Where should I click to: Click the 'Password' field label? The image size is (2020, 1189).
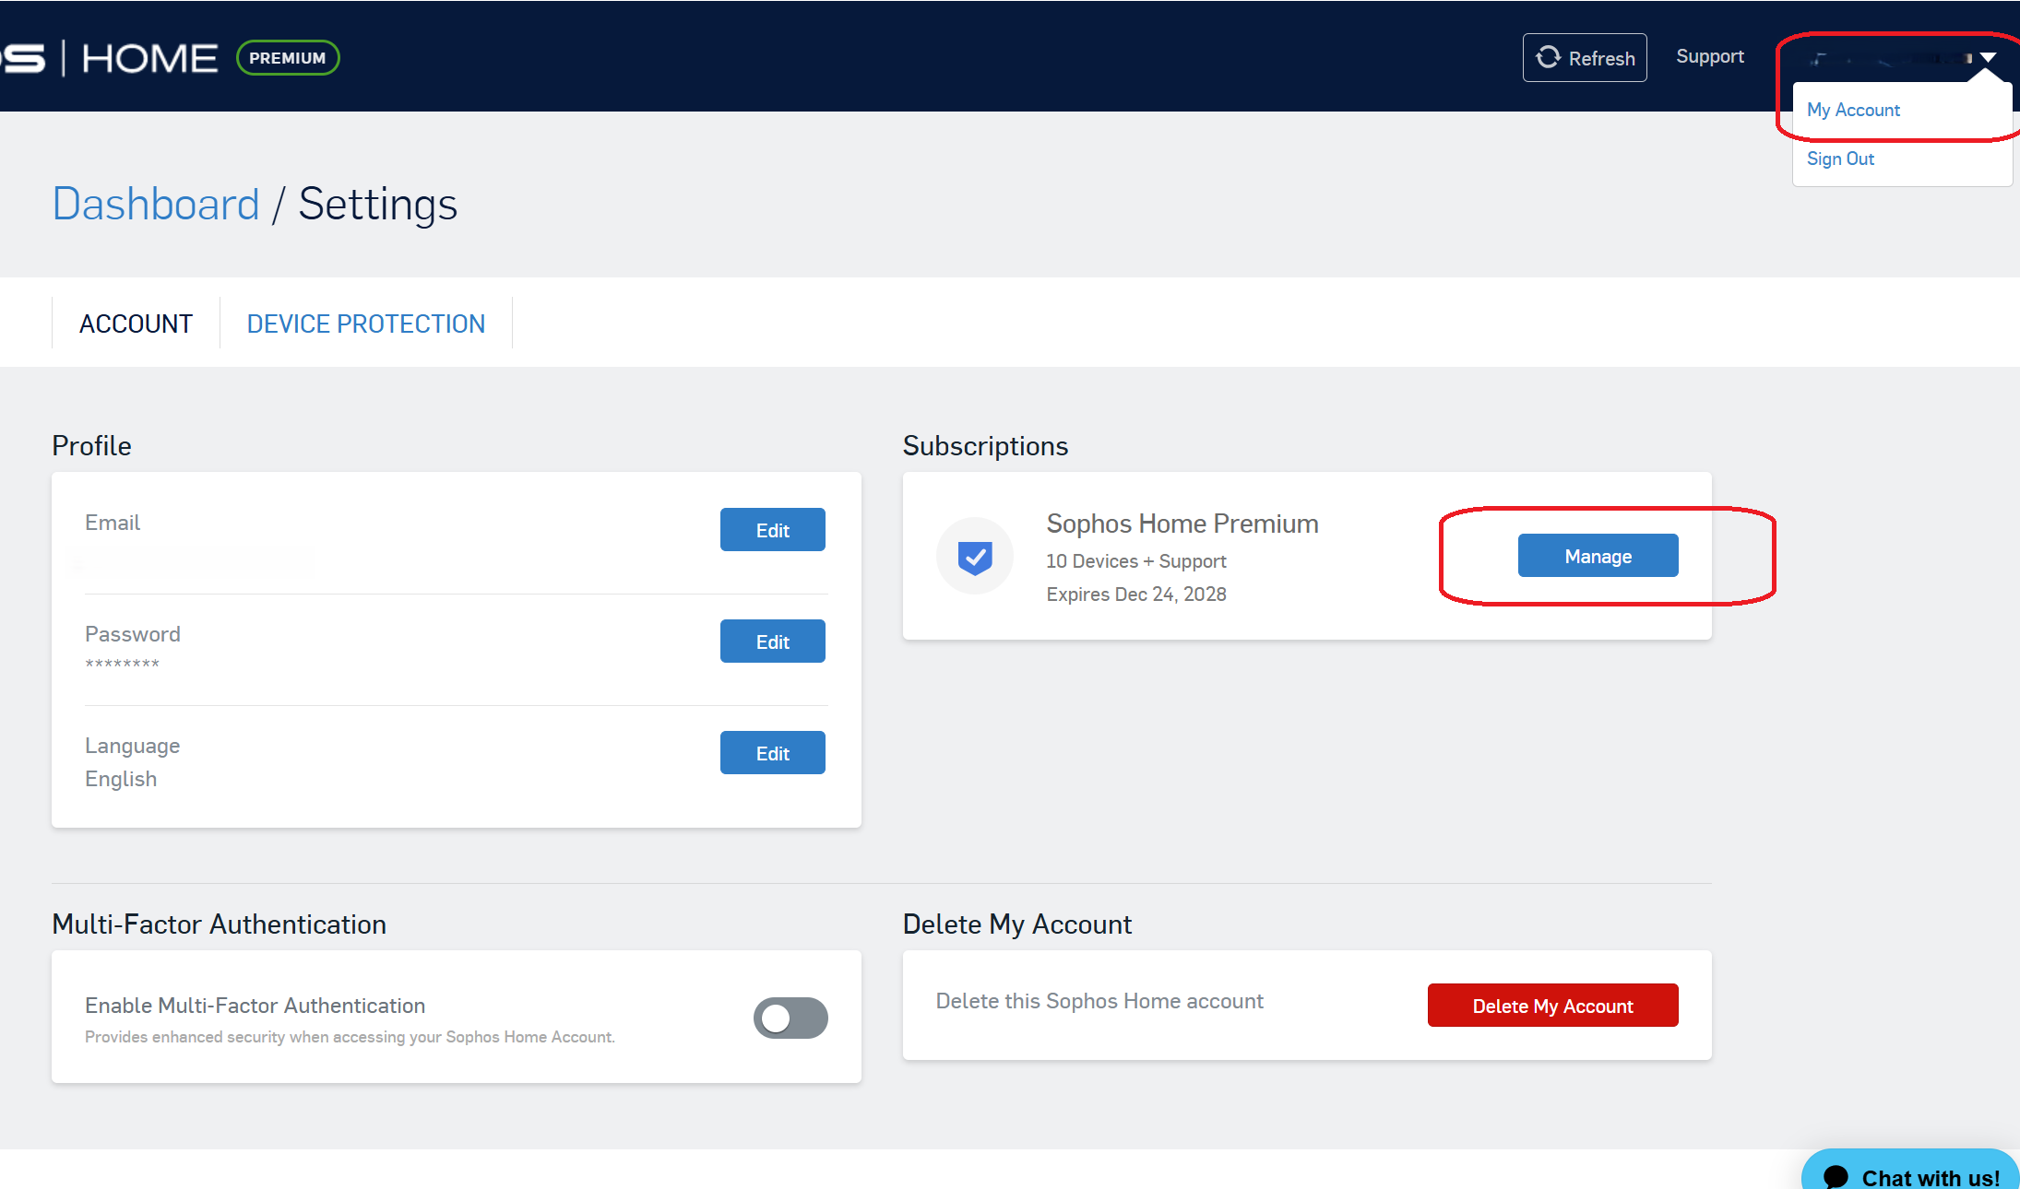click(x=133, y=634)
